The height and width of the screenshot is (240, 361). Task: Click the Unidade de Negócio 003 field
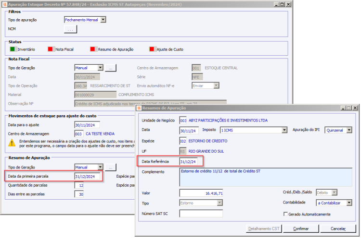click(x=183, y=120)
